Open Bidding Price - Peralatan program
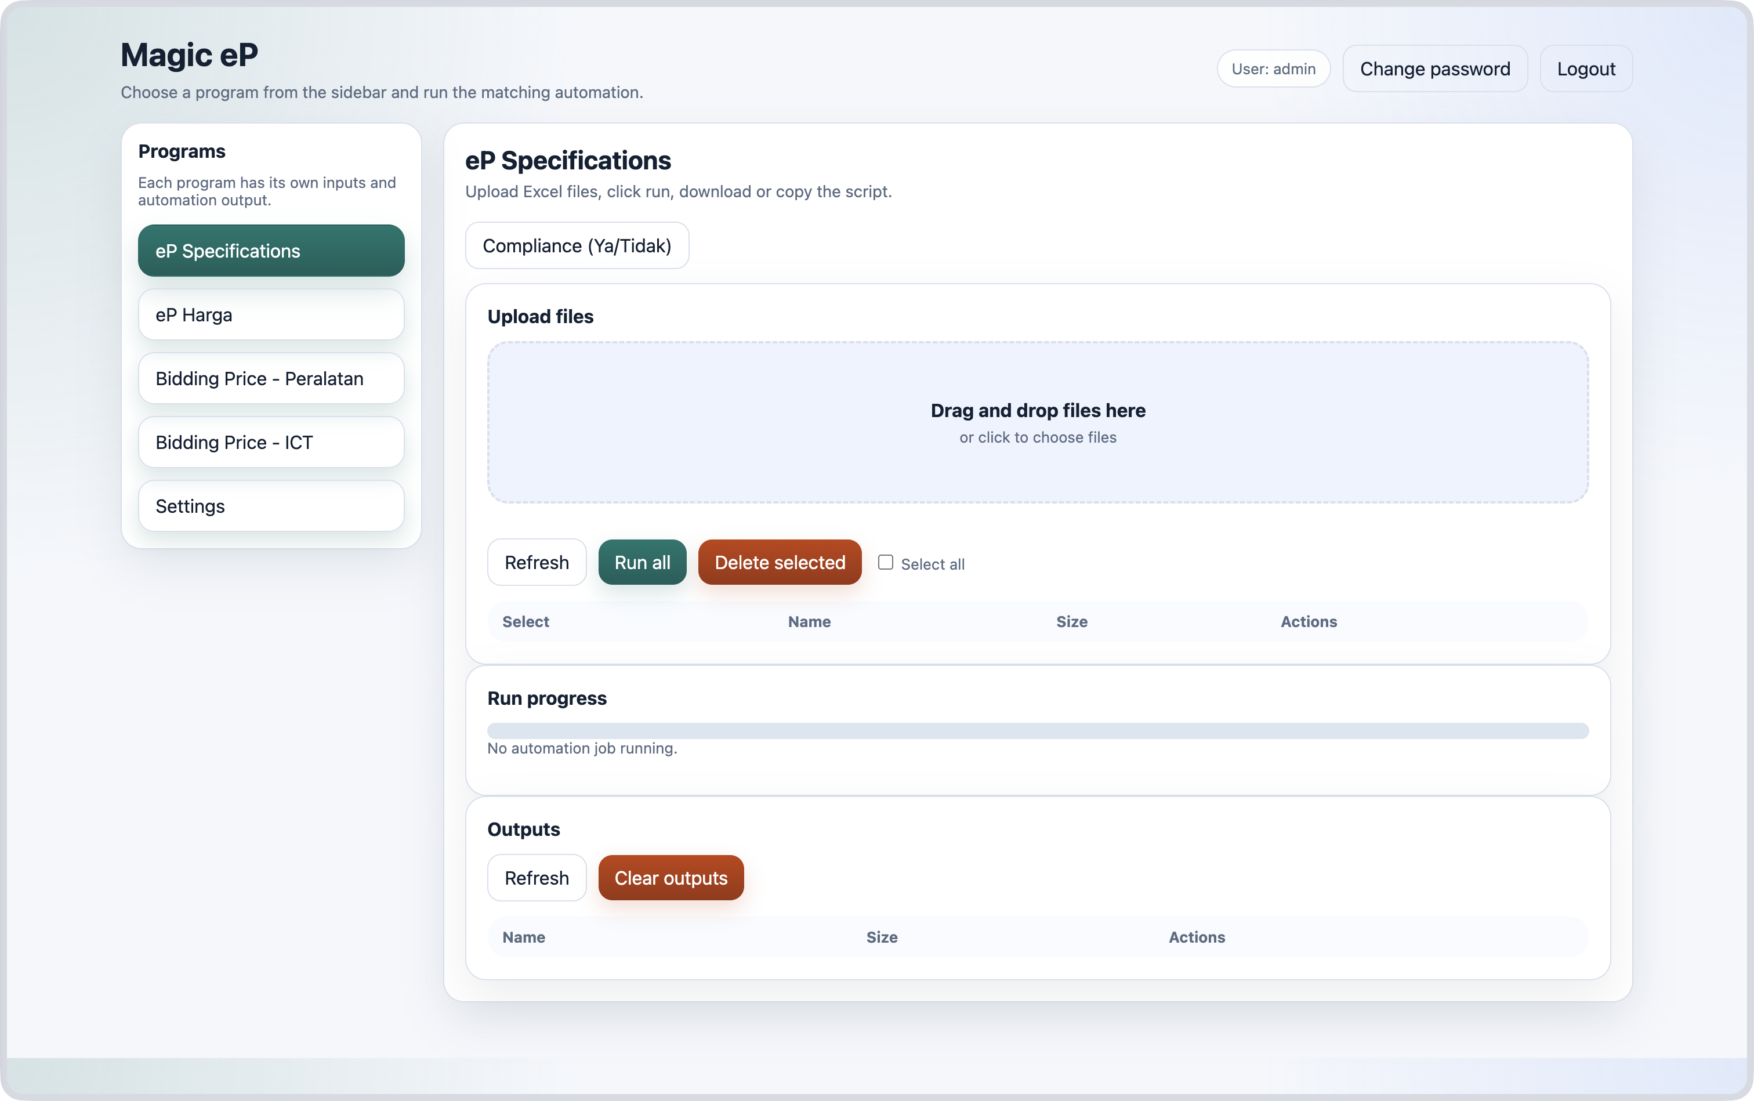 (x=271, y=379)
